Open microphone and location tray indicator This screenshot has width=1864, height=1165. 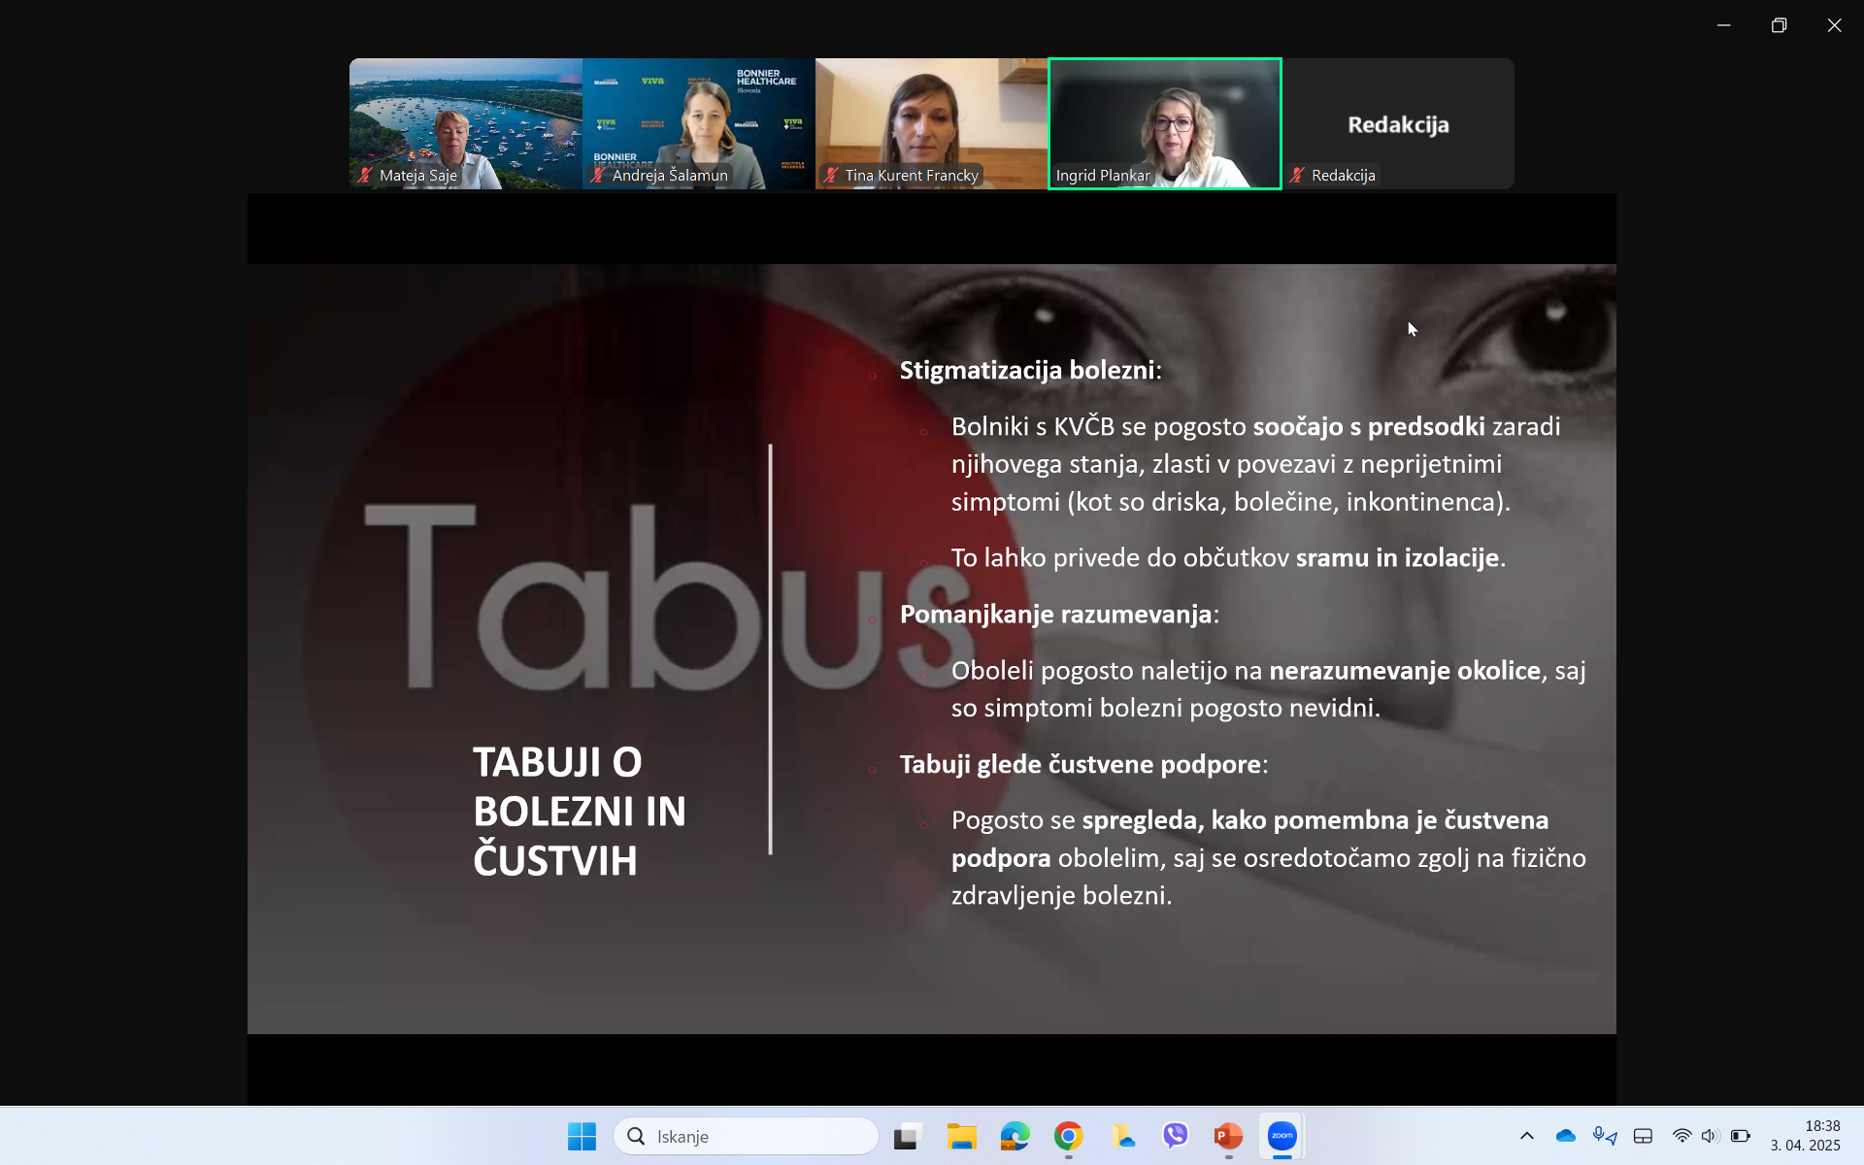(1604, 1136)
